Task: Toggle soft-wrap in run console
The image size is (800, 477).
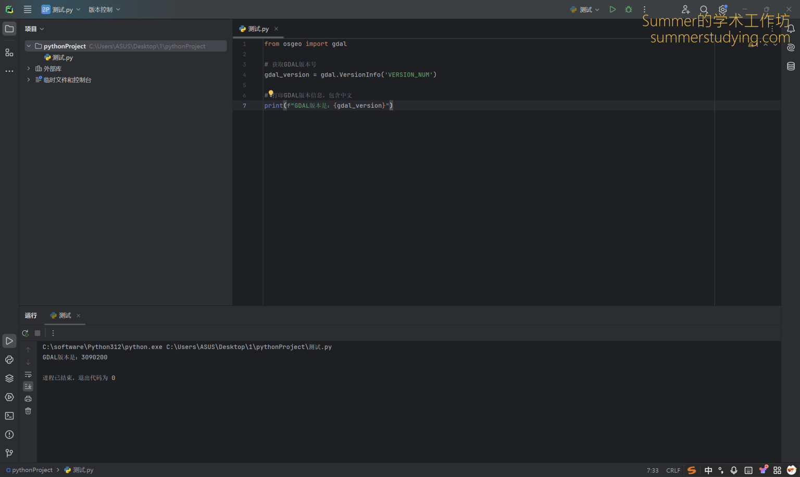Action: coord(28,375)
